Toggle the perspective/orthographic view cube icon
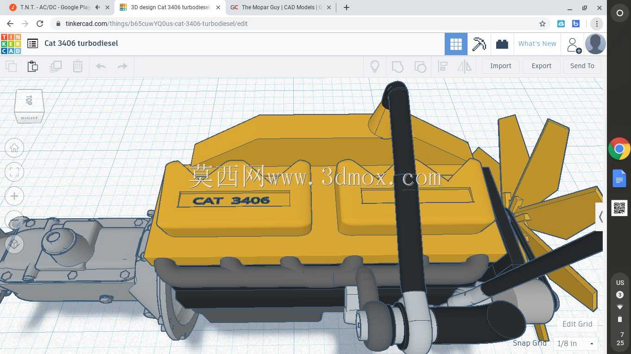631x354 pixels. click(14, 244)
